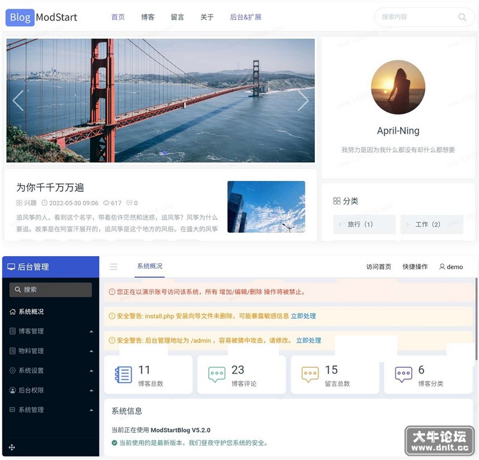Toggle the sidebar collapse hamburger icon
479x460 pixels.
coord(114,266)
